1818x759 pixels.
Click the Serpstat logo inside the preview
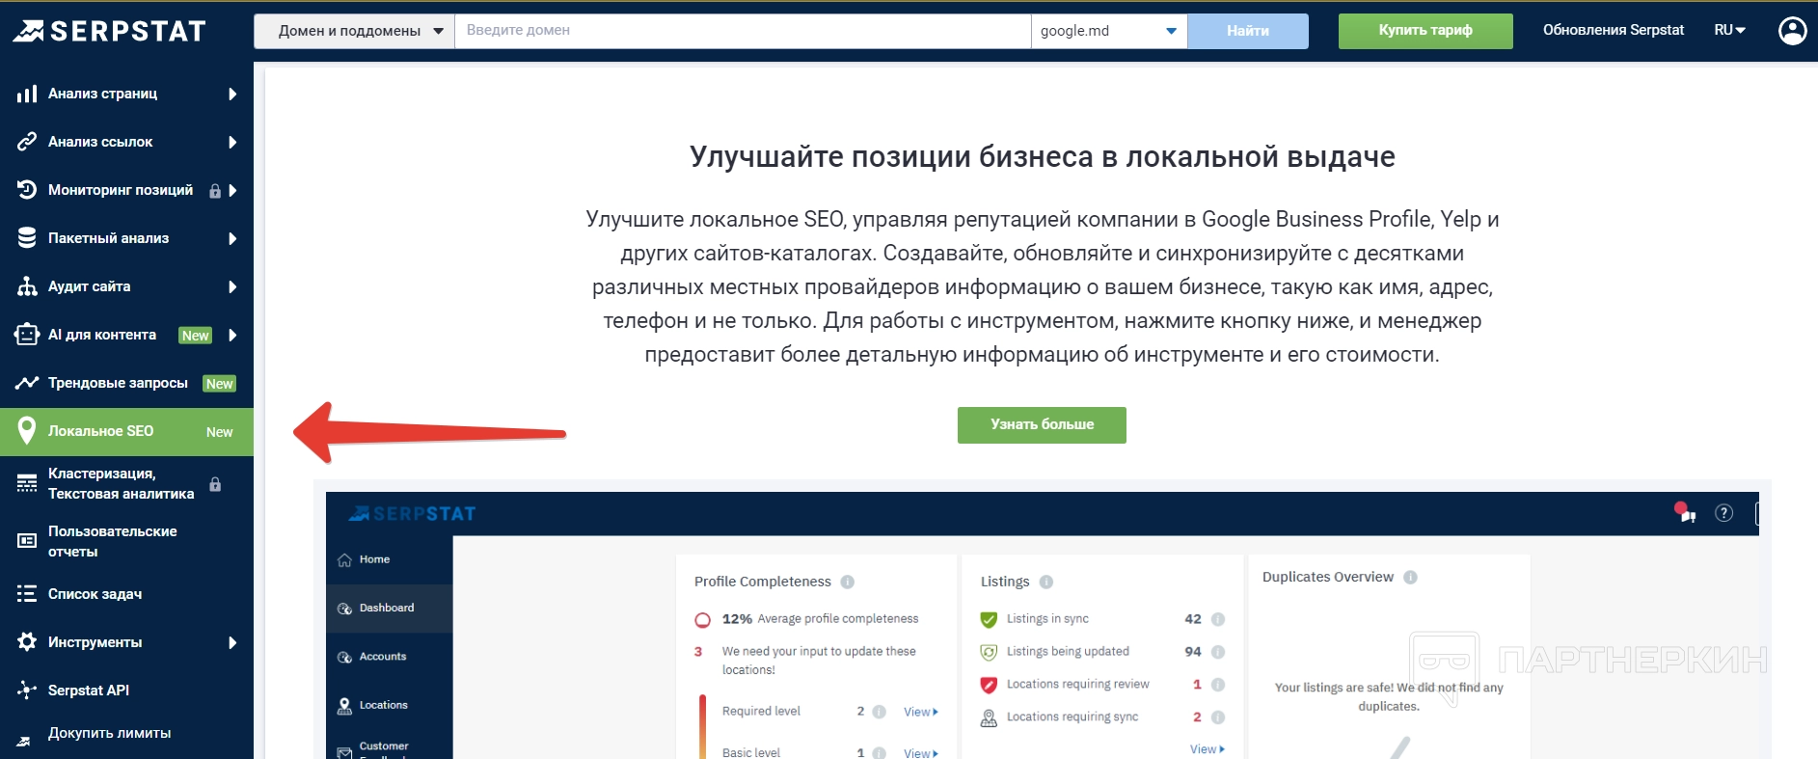coord(412,513)
